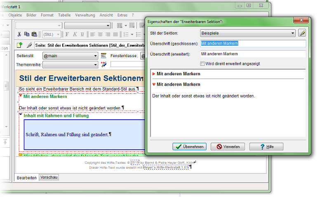Click the 'Überschrift (erweitert)' text field
The width and height of the screenshot is (320, 197).
coord(252,54)
